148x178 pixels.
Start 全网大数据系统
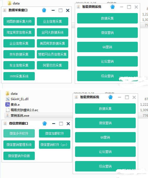[53, 32]
